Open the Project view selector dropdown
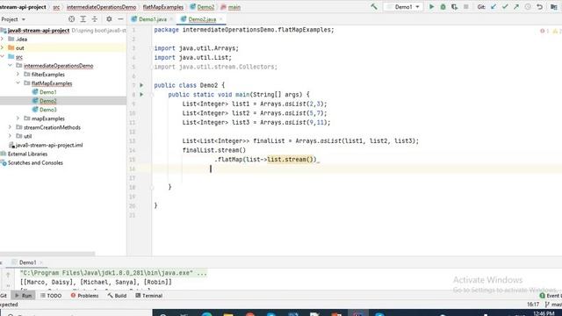The image size is (562, 316). [13, 19]
